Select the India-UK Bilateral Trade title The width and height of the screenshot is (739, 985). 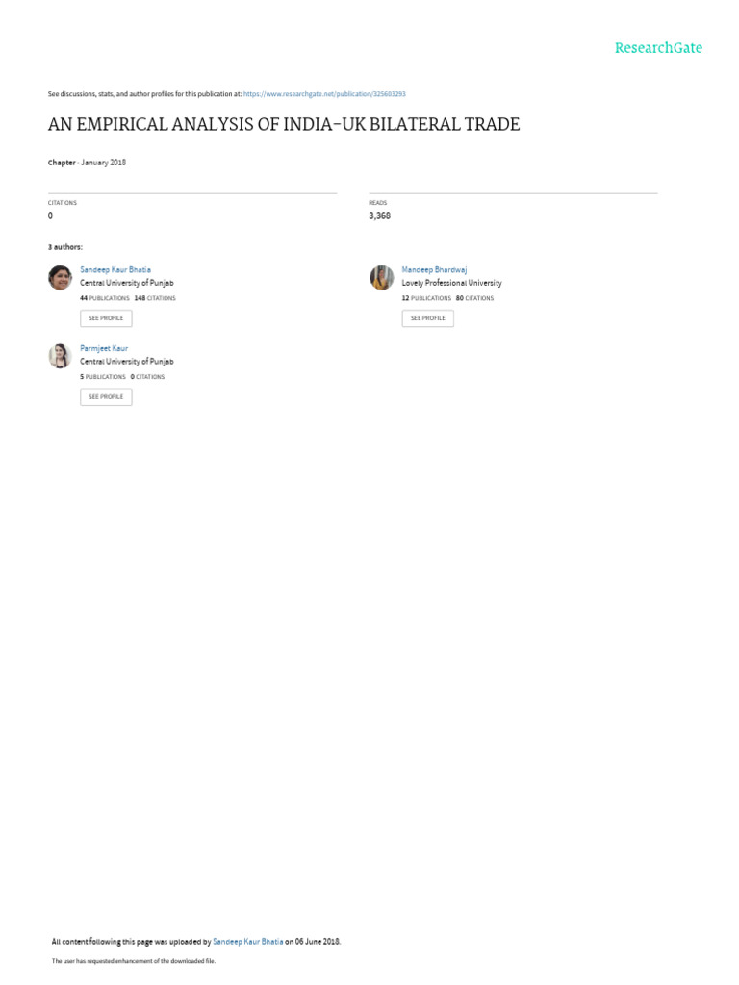(x=284, y=124)
